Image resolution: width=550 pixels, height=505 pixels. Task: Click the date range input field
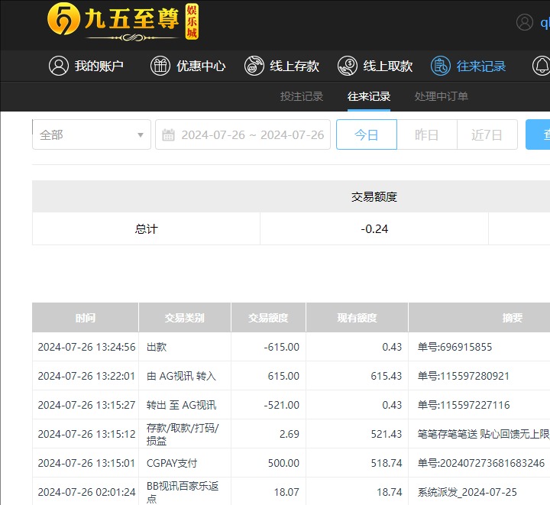coord(252,135)
